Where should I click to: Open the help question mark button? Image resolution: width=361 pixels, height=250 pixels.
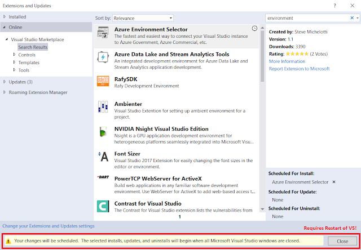(334, 6)
